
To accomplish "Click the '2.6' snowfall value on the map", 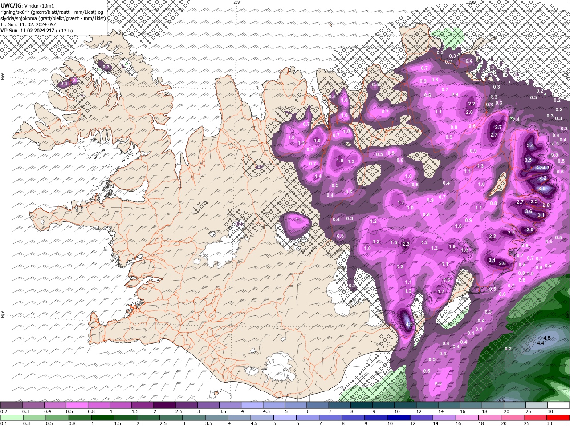I will pos(502,264).
